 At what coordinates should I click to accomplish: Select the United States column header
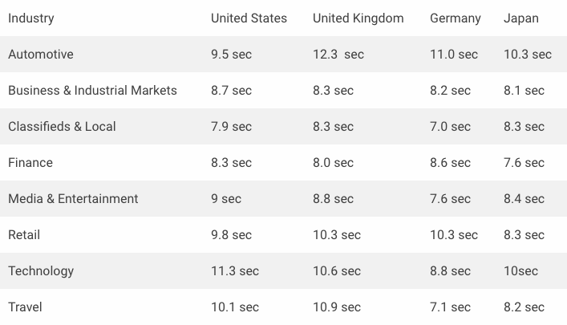coord(249,18)
